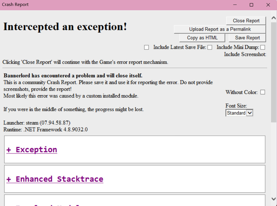This screenshot has height=206, width=277.
Task: Tick the checkbox before the 'Include Latest Save File' label
Action: [x=146, y=47]
